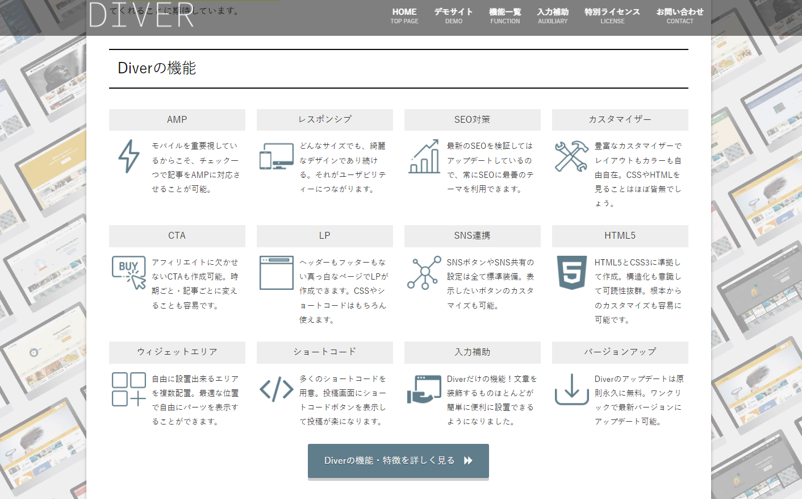802x499 pixels.
Task: Click shortcode description starting 多くのショートコード
Action: pyautogui.click(x=343, y=400)
